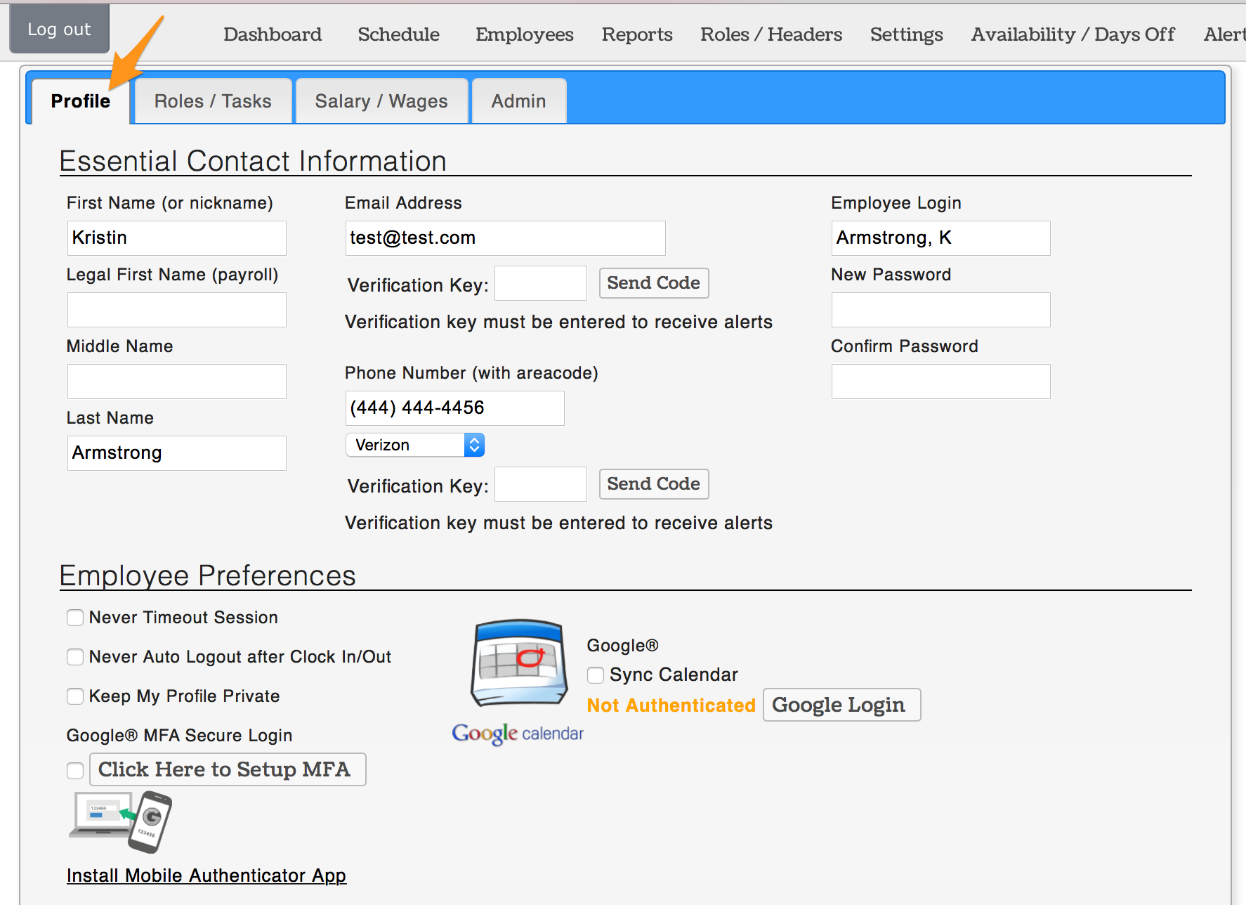
Task: Send Code for email verification
Action: tap(654, 283)
